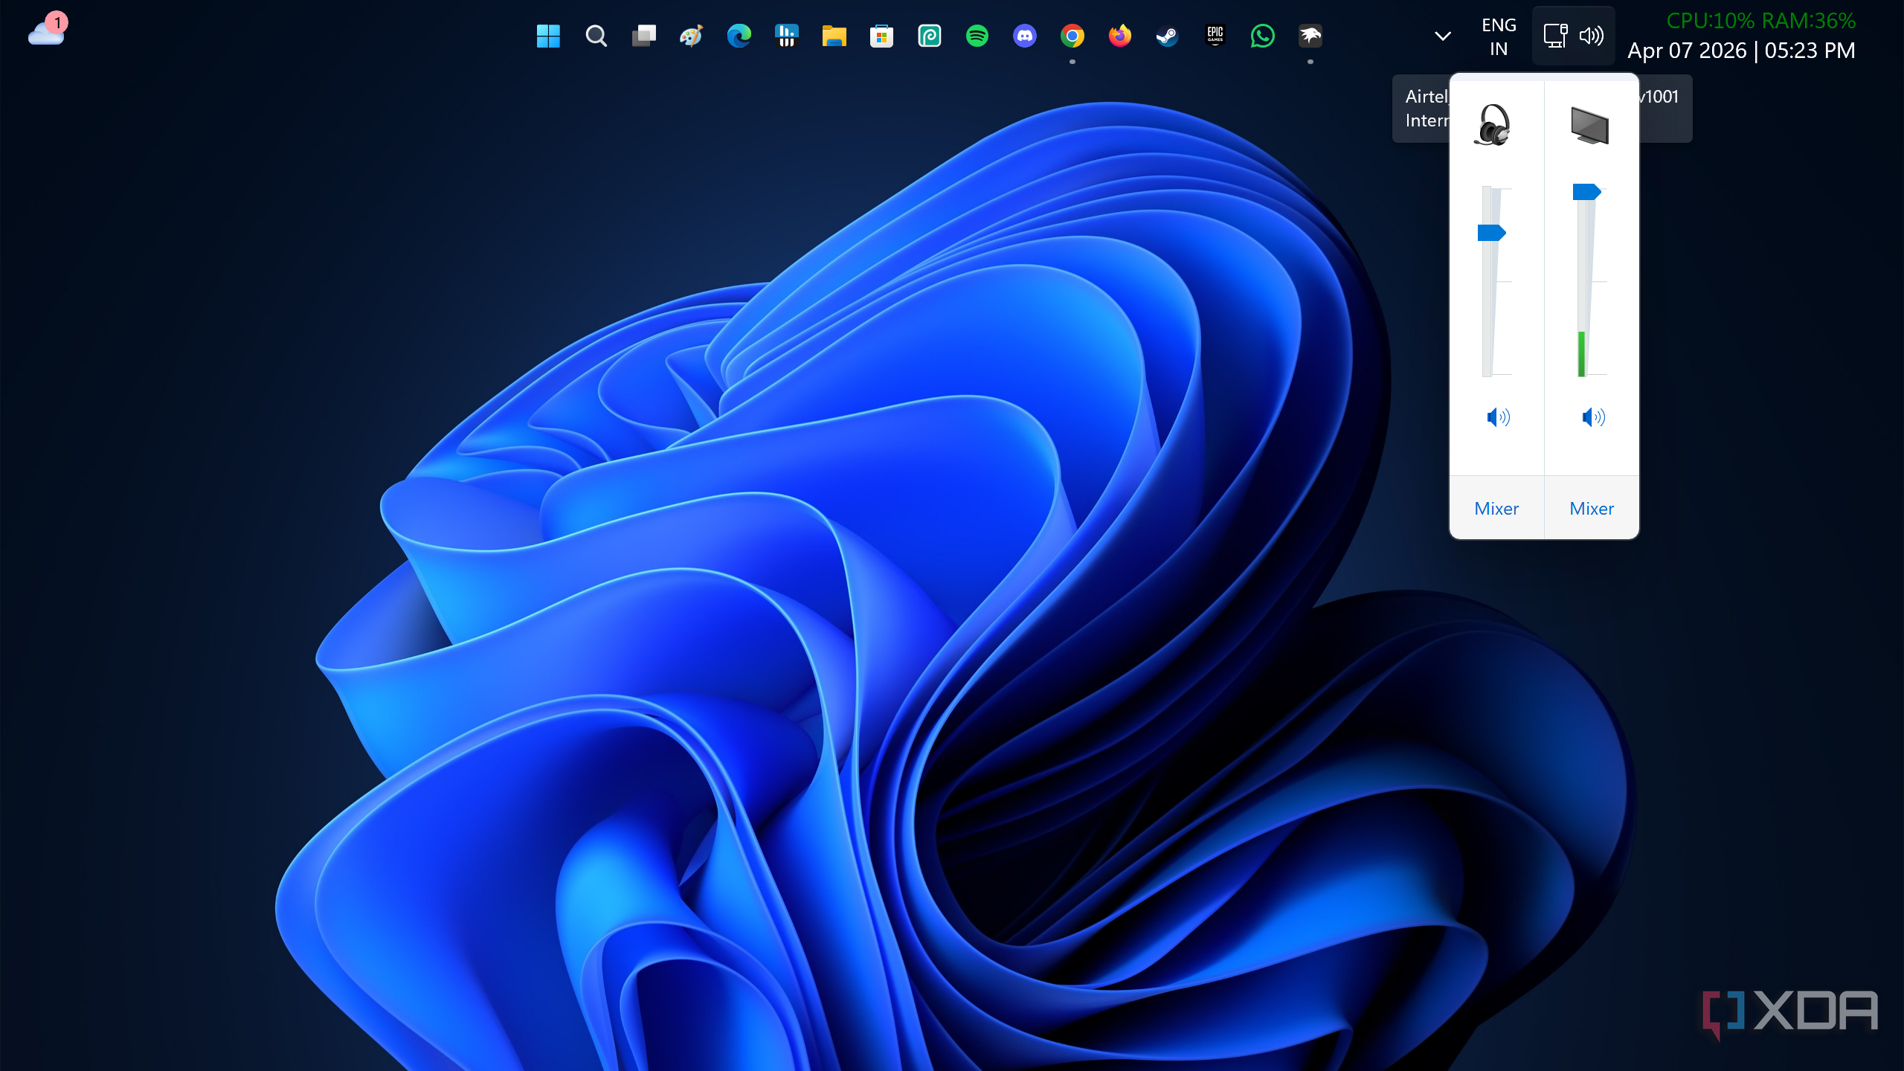1904x1071 pixels.
Task: Open Firefox browser
Action: [1119, 36]
